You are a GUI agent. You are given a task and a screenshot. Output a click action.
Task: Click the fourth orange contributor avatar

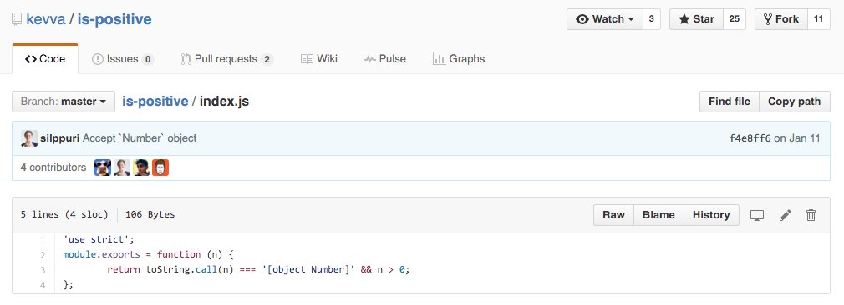coord(160,167)
